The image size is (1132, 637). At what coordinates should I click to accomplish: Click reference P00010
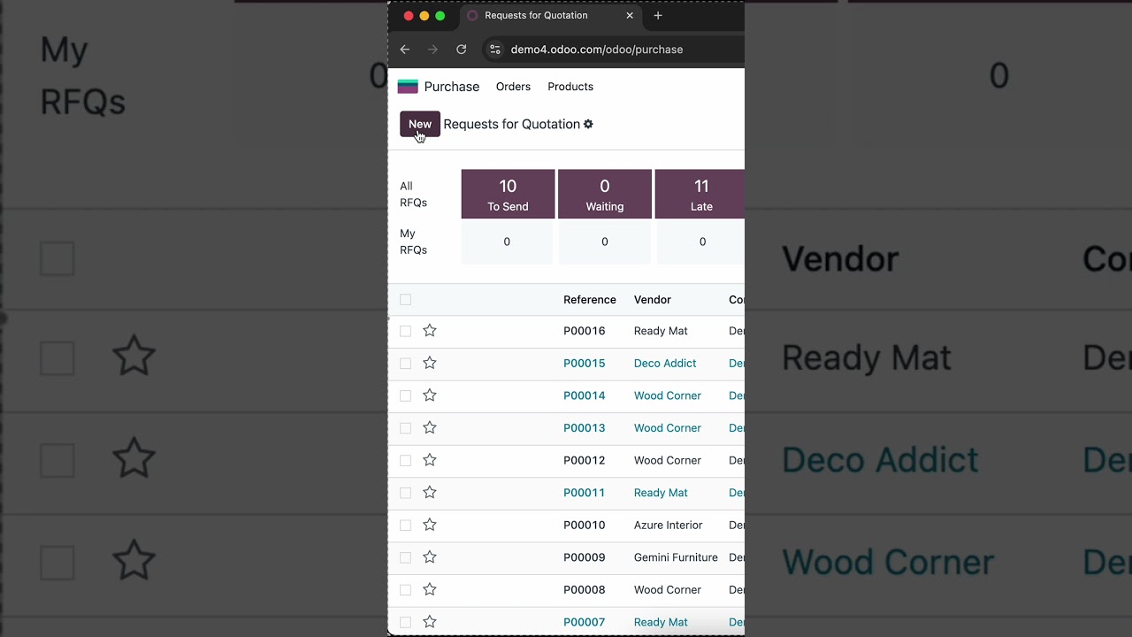click(585, 526)
